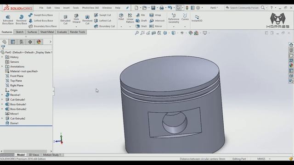The width and height of the screenshot is (294, 165).
Task: Switch to the Render Tools tab
Action: 78,32
